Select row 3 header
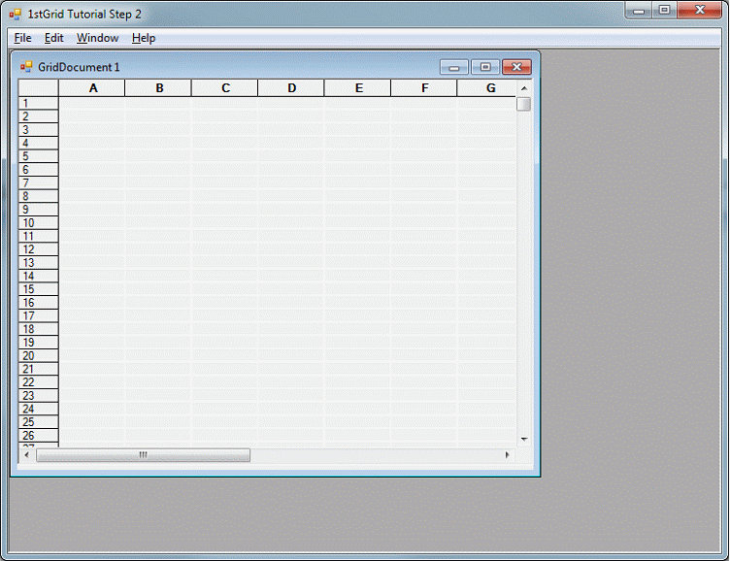The width and height of the screenshot is (730, 561). point(39,130)
